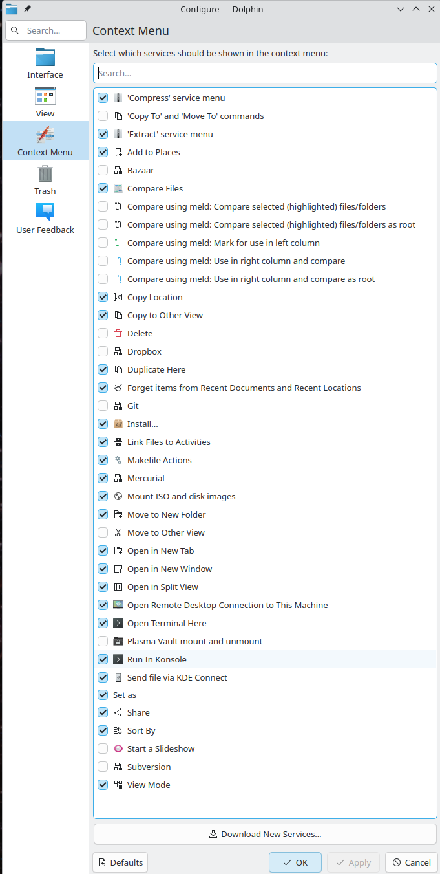440x874 pixels.
Task: Click the Start a Slideshow pink icon
Action: pos(118,749)
